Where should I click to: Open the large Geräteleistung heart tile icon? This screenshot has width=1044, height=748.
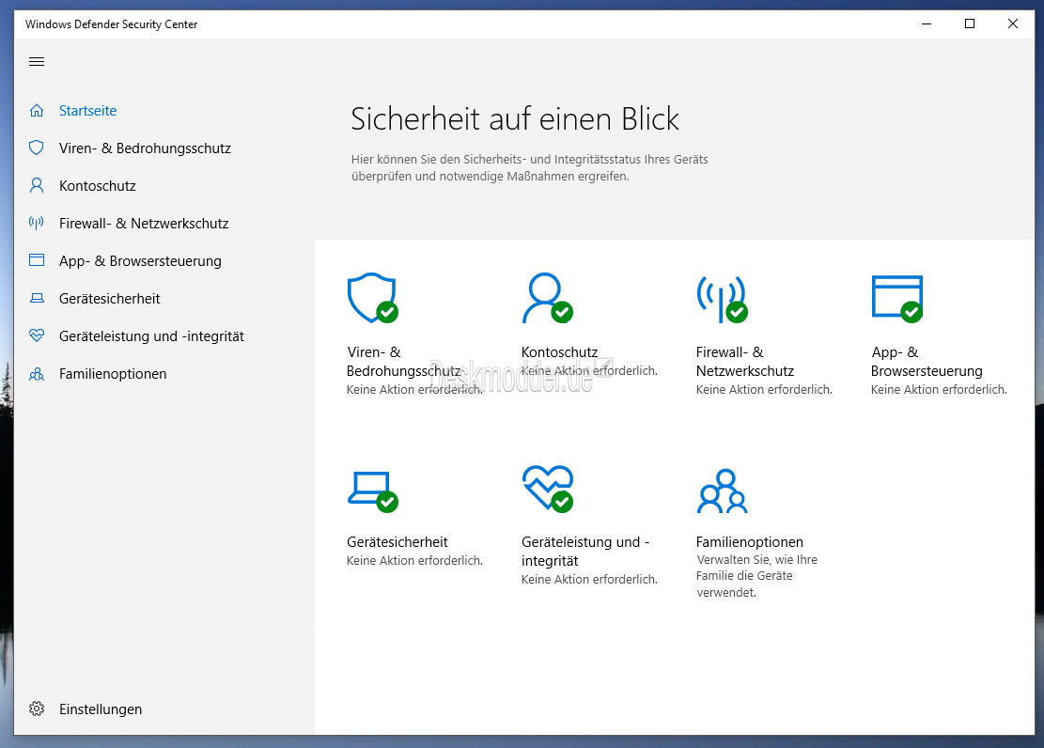point(547,489)
